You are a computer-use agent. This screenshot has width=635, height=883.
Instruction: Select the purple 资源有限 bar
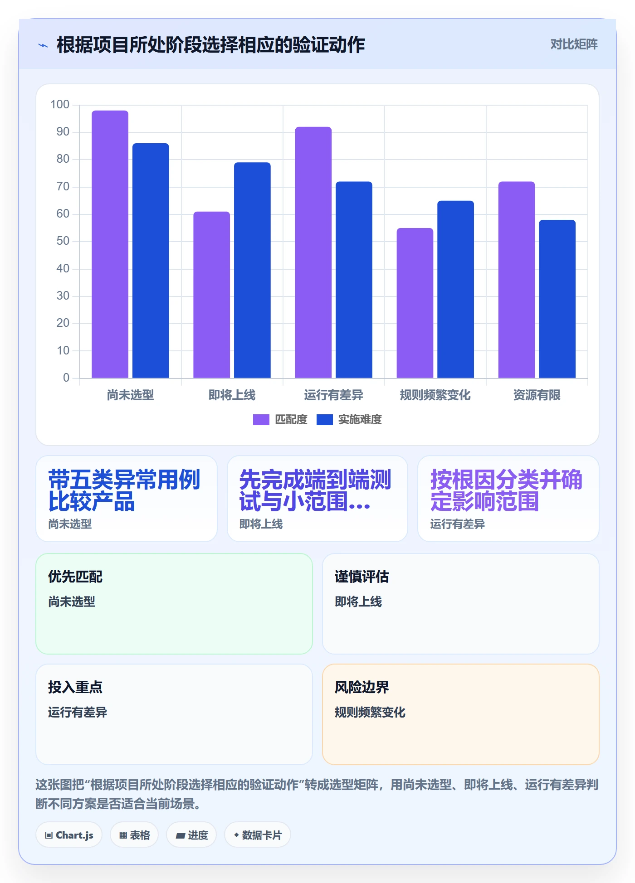click(516, 280)
